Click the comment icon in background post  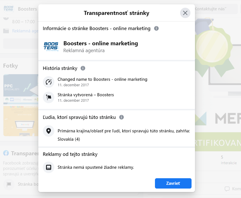(227, 189)
